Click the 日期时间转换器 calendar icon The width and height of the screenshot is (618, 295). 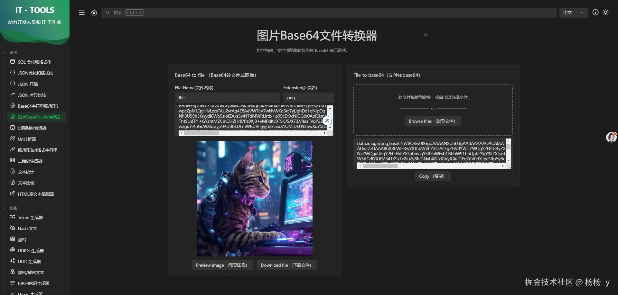coord(13,127)
